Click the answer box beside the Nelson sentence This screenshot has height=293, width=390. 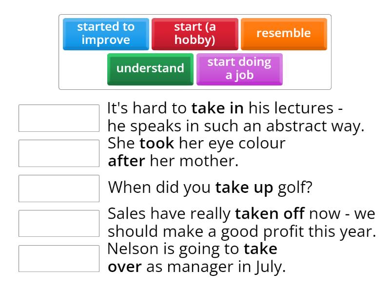(x=58, y=258)
